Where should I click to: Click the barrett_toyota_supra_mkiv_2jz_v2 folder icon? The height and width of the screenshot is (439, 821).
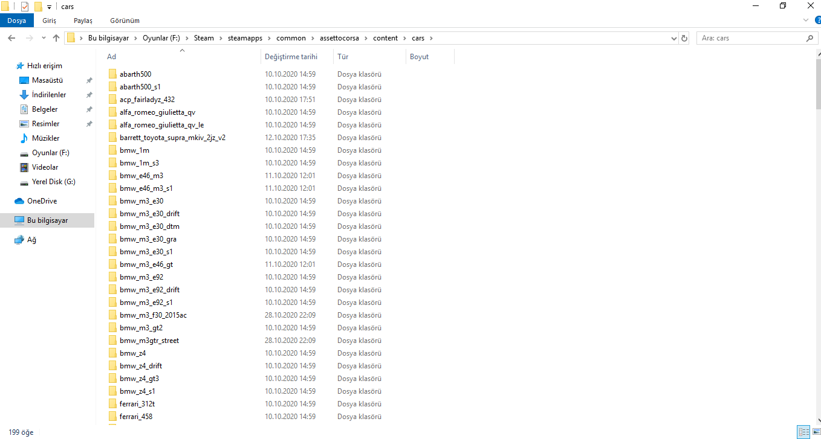112,138
